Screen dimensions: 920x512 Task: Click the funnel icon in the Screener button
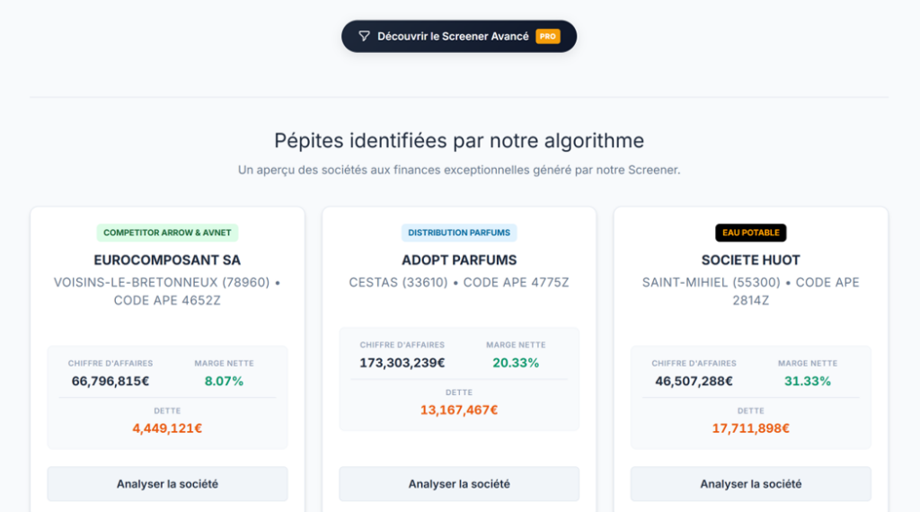(364, 37)
